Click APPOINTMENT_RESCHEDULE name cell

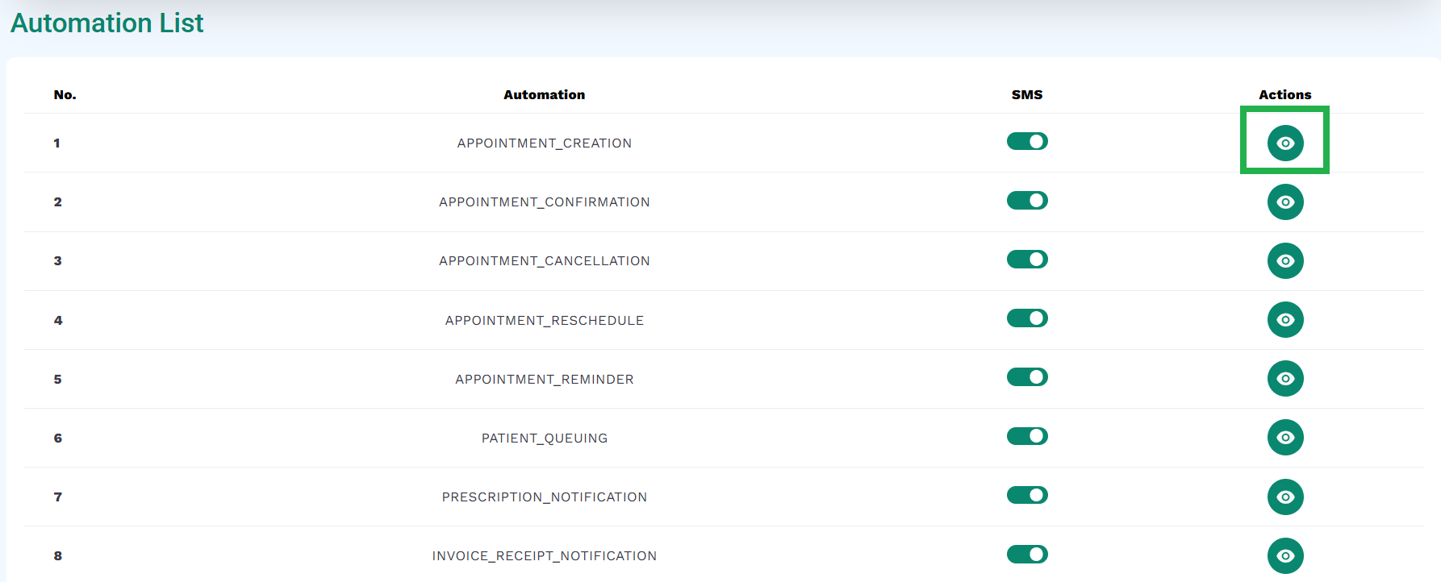tap(545, 321)
